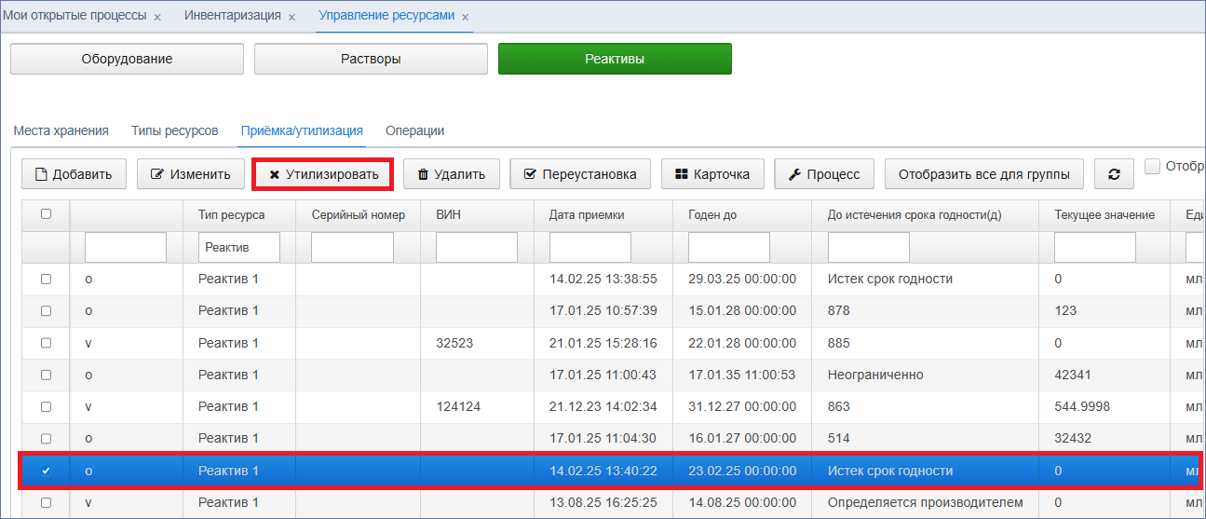Focus the Серийный номер filter field

click(x=352, y=247)
